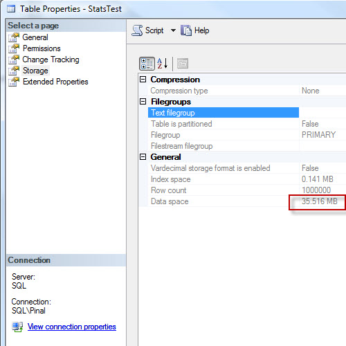Viewport: 346px width, 346px height.
Task: Click the Table Properties window title icon
Action: [11, 9]
